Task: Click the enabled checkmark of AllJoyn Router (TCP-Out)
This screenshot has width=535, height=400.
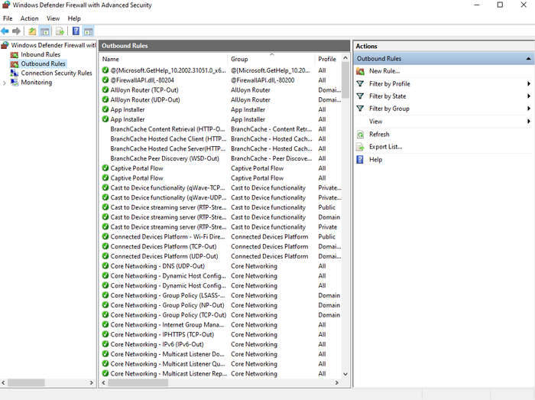Action: [105, 89]
